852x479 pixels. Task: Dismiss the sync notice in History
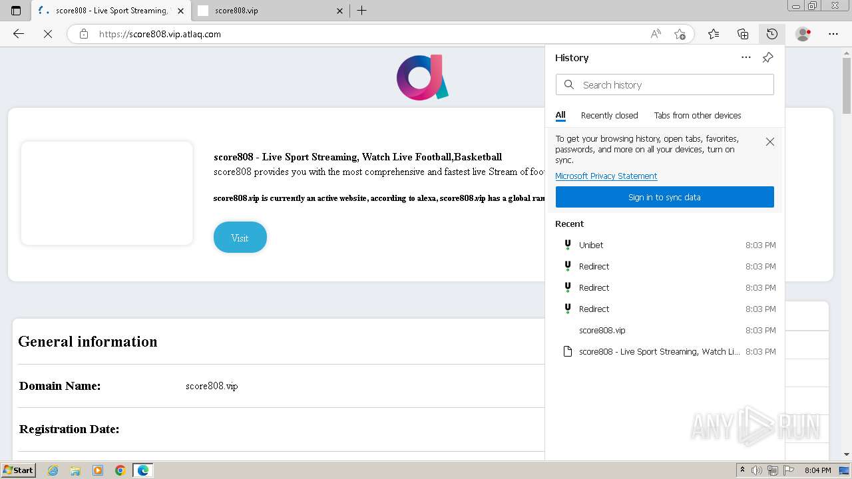tap(770, 142)
